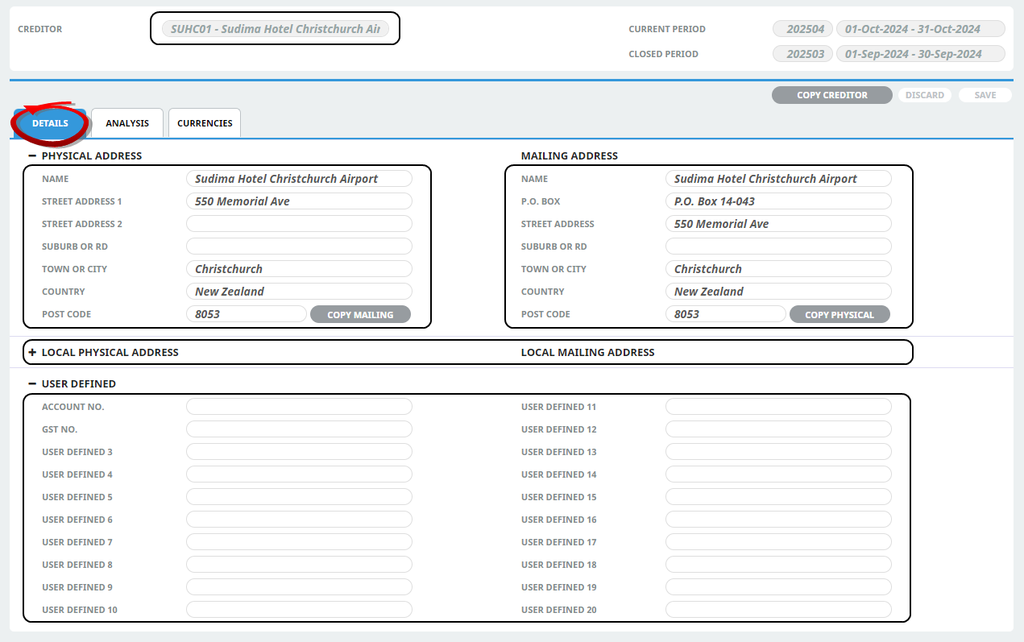Click the Discard button

pyautogui.click(x=924, y=95)
